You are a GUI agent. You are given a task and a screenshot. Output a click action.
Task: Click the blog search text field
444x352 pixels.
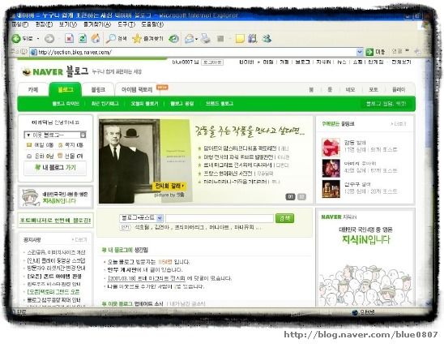tap(220, 218)
